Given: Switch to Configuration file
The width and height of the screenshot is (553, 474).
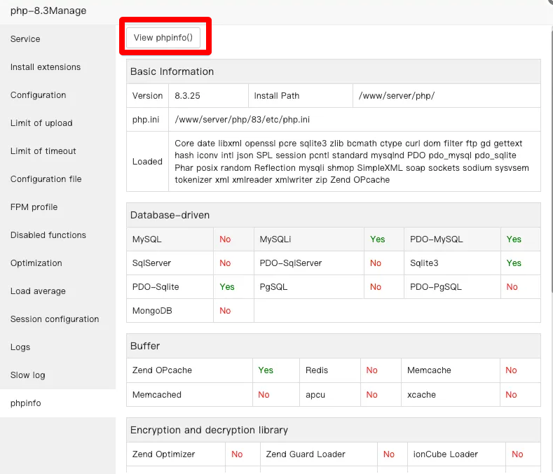Looking at the screenshot, I should (x=58, y=179).
